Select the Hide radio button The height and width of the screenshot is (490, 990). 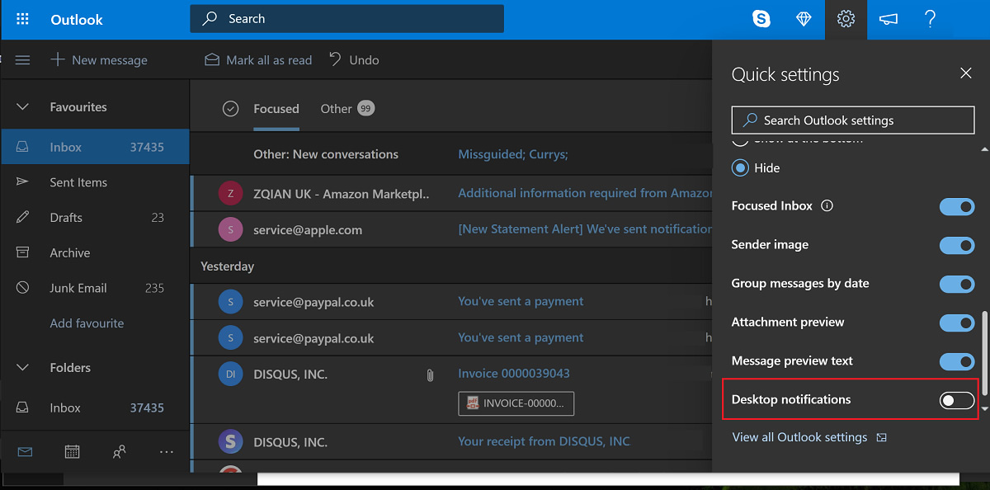[740, 167]
